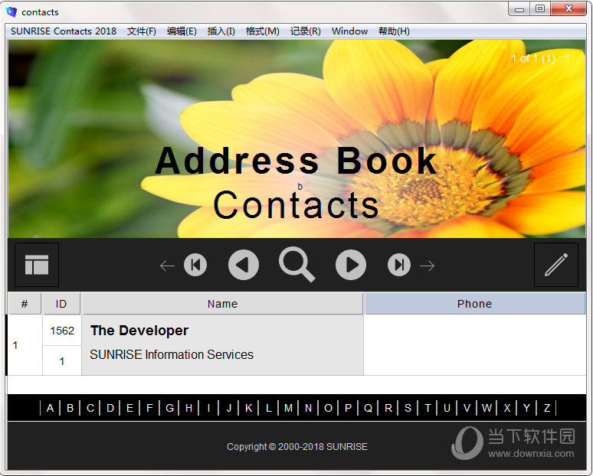The image size is (593, 476).
Task: Click the left arrow back navigation
Action: (x=167, y=266)
